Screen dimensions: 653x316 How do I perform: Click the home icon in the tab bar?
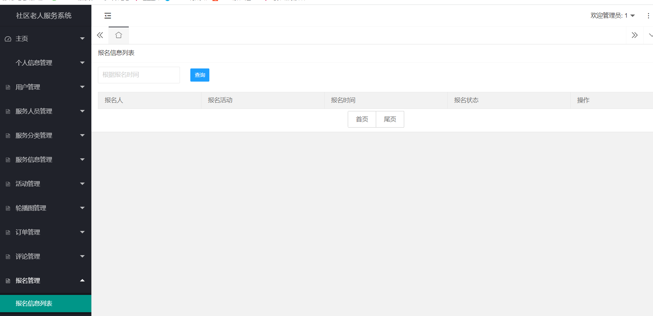pos(118,35)
